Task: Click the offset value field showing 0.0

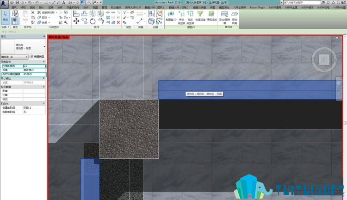Action: [x=34, y=66]
